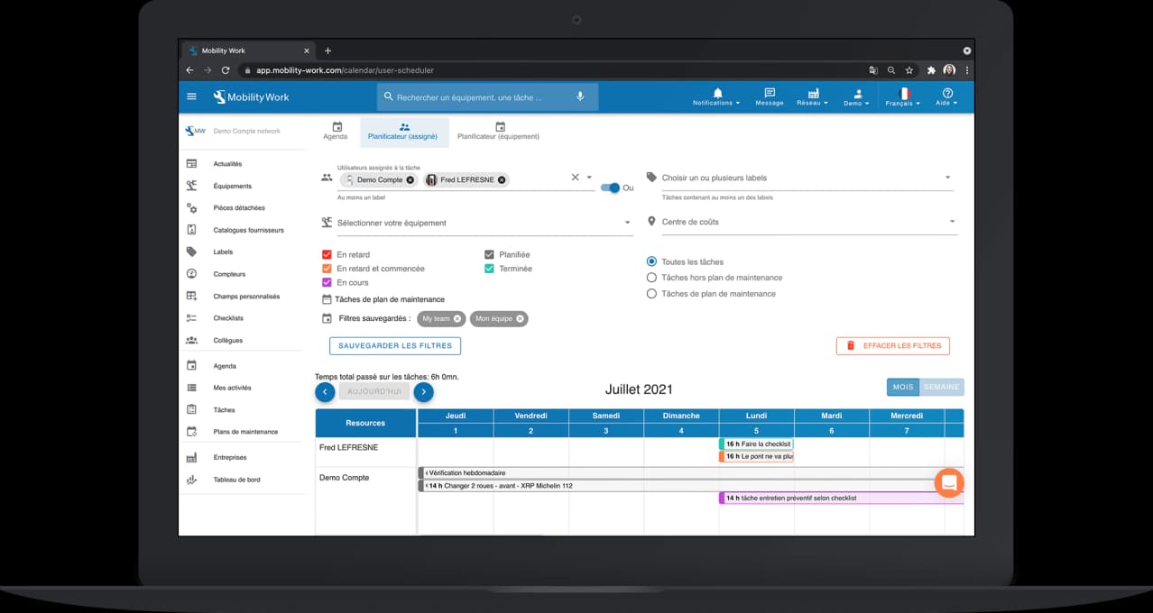Select Tâches hors plan de maintenance radio

[x=652, y=278]
